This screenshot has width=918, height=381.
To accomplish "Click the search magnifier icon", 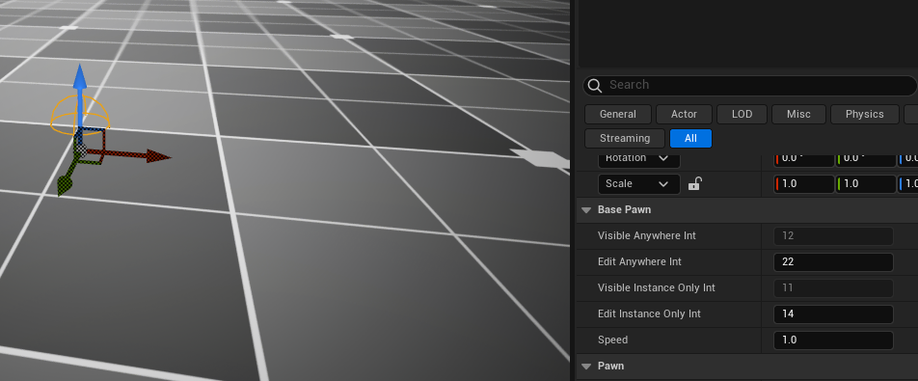I will pos(595,86).
